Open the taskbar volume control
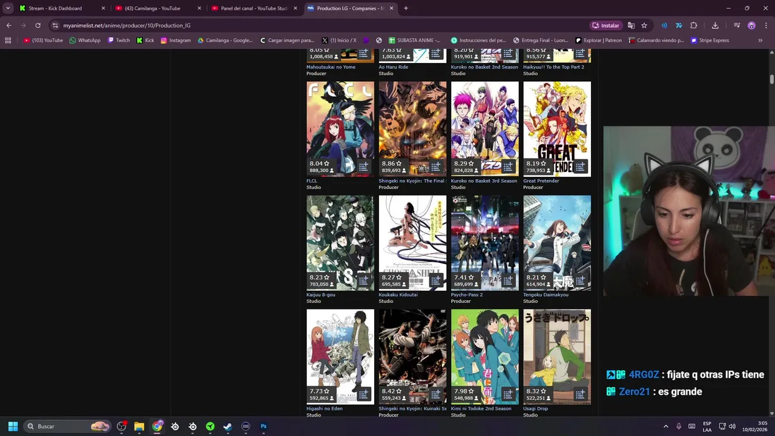 pyautogui.click(x=732, y=426)
